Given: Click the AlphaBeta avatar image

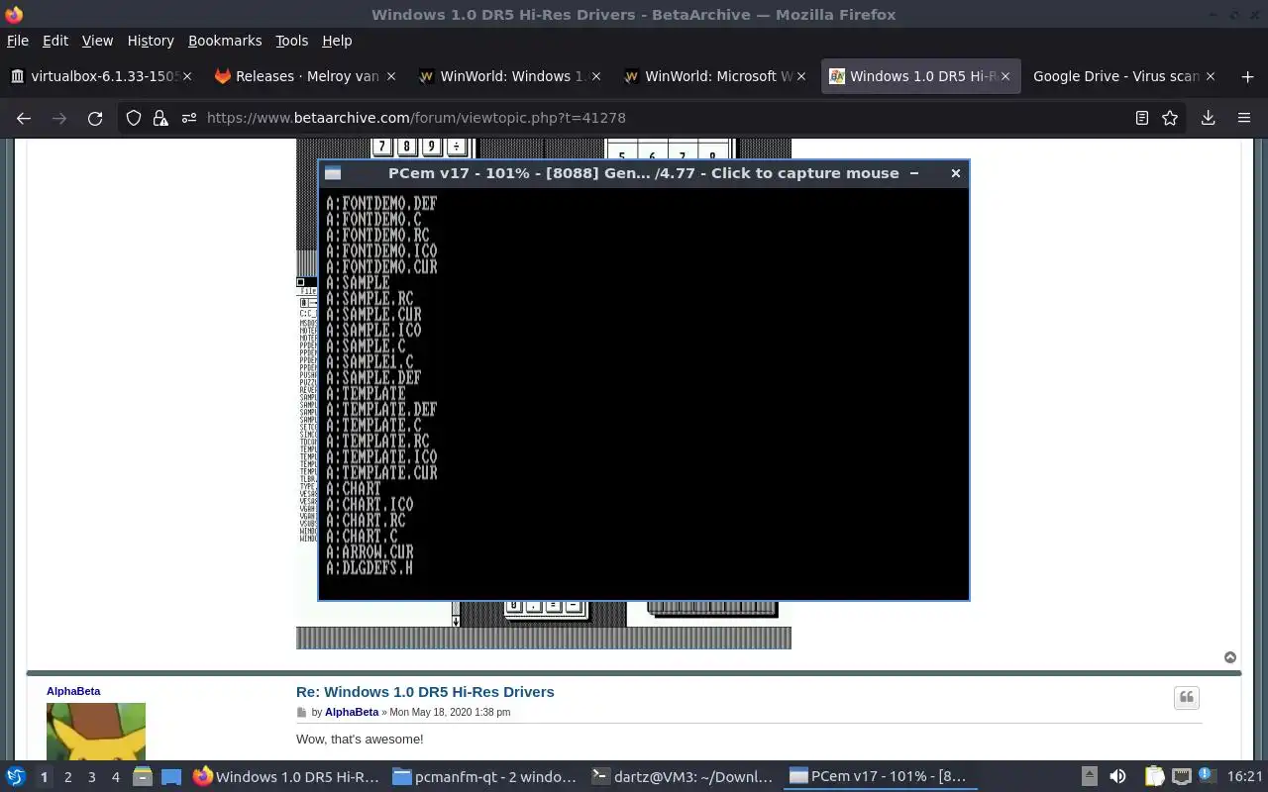Looking at the screenshot, I should tap(96, 731).
